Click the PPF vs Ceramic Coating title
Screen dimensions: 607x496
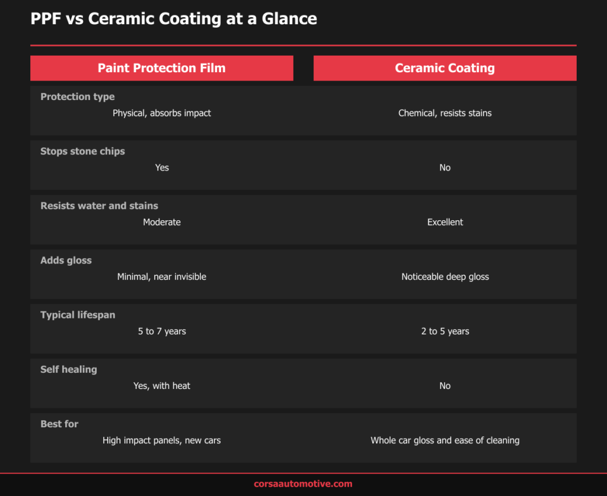[x=174, y=18]
